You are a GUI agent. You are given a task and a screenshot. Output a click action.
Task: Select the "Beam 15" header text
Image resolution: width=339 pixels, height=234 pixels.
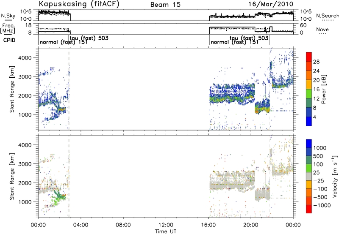click(165, 5)
